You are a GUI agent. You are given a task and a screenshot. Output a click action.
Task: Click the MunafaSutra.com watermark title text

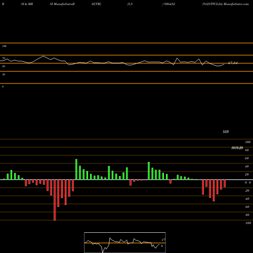[236, 4]
